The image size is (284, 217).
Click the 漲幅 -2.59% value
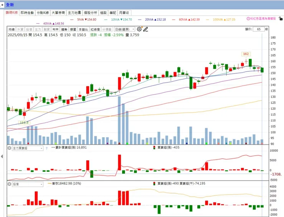[114, 35]
